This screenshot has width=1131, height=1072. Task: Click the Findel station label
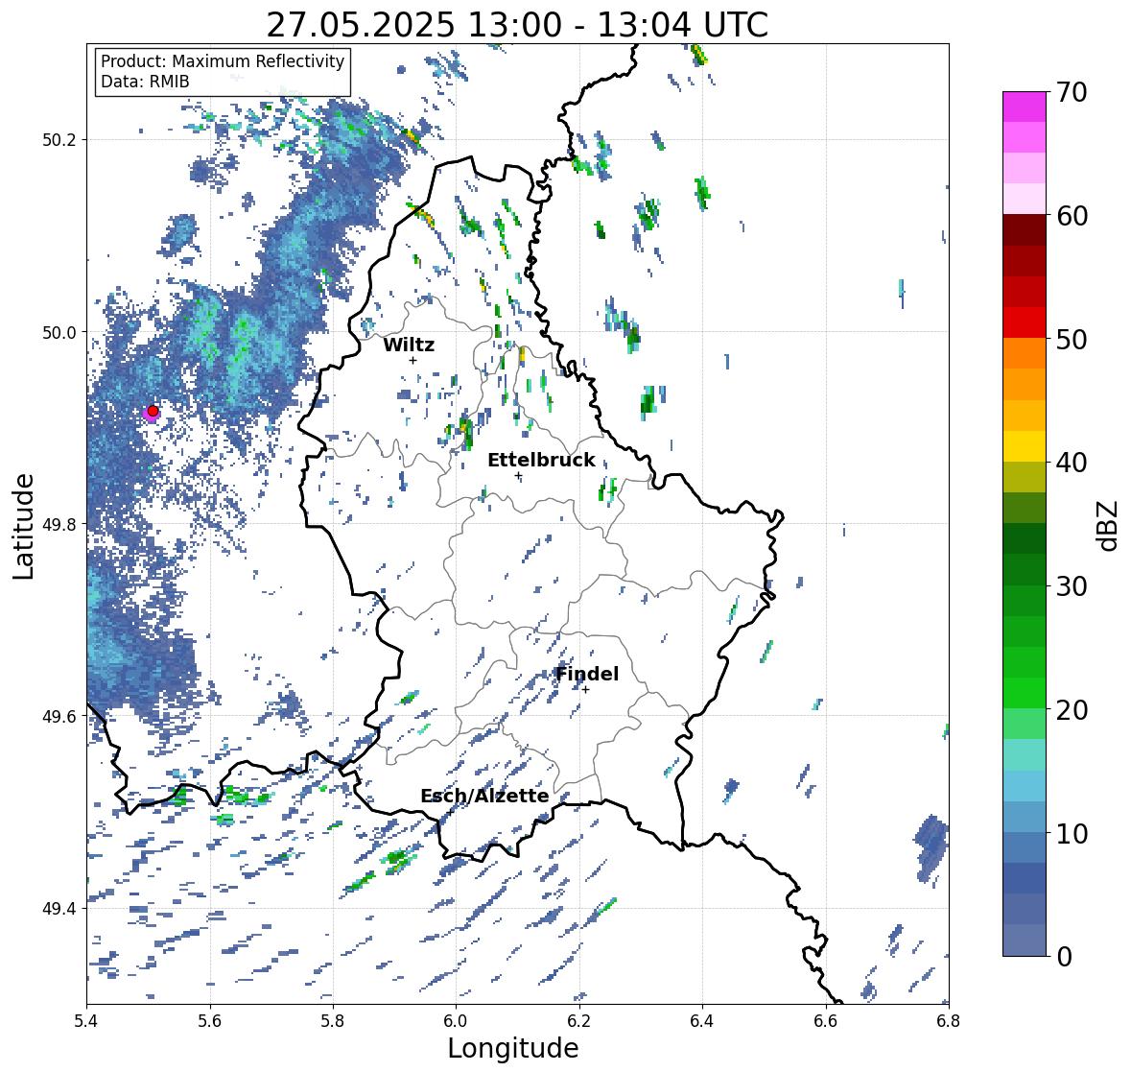point(586,674)
